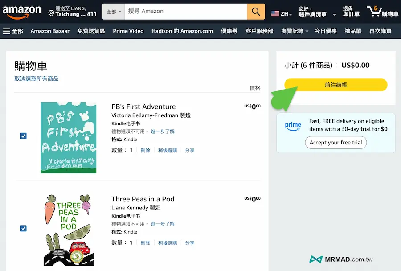Click the US flag language icon
This screenshot has width=401, height=271.
pos(275,13)
